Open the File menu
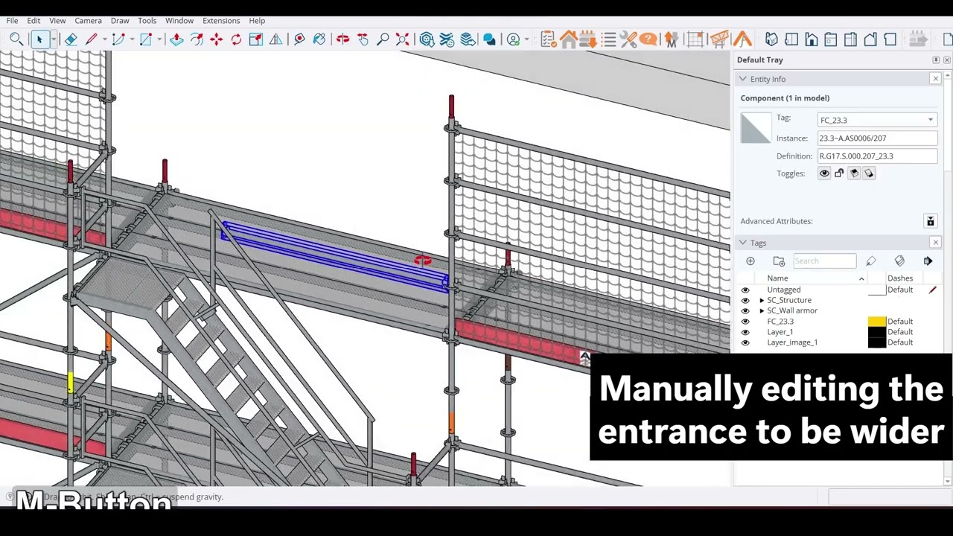The height and width of the screenshot is (536, 953). click(12, 21)
